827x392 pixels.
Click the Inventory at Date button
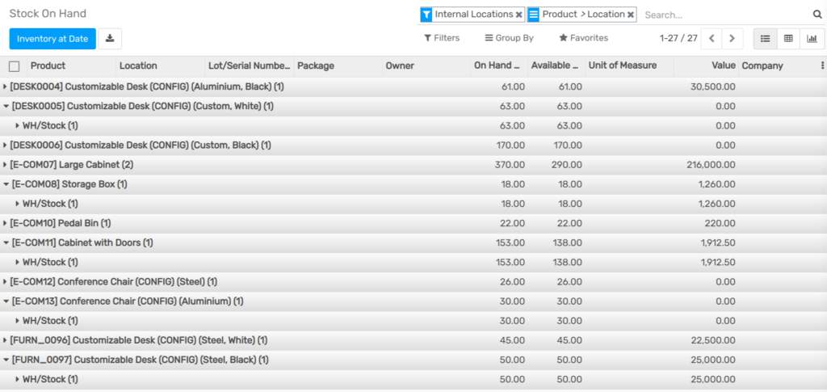click(52, 39)
